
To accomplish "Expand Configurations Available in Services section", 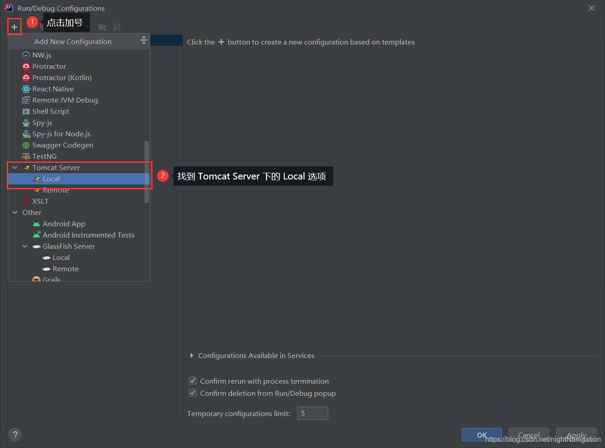I will tap(192, 355).
